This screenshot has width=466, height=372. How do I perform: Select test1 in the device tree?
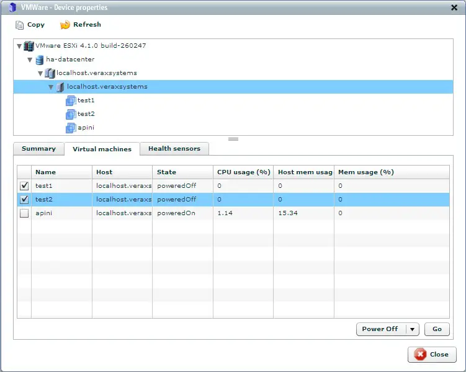(86, 100)
